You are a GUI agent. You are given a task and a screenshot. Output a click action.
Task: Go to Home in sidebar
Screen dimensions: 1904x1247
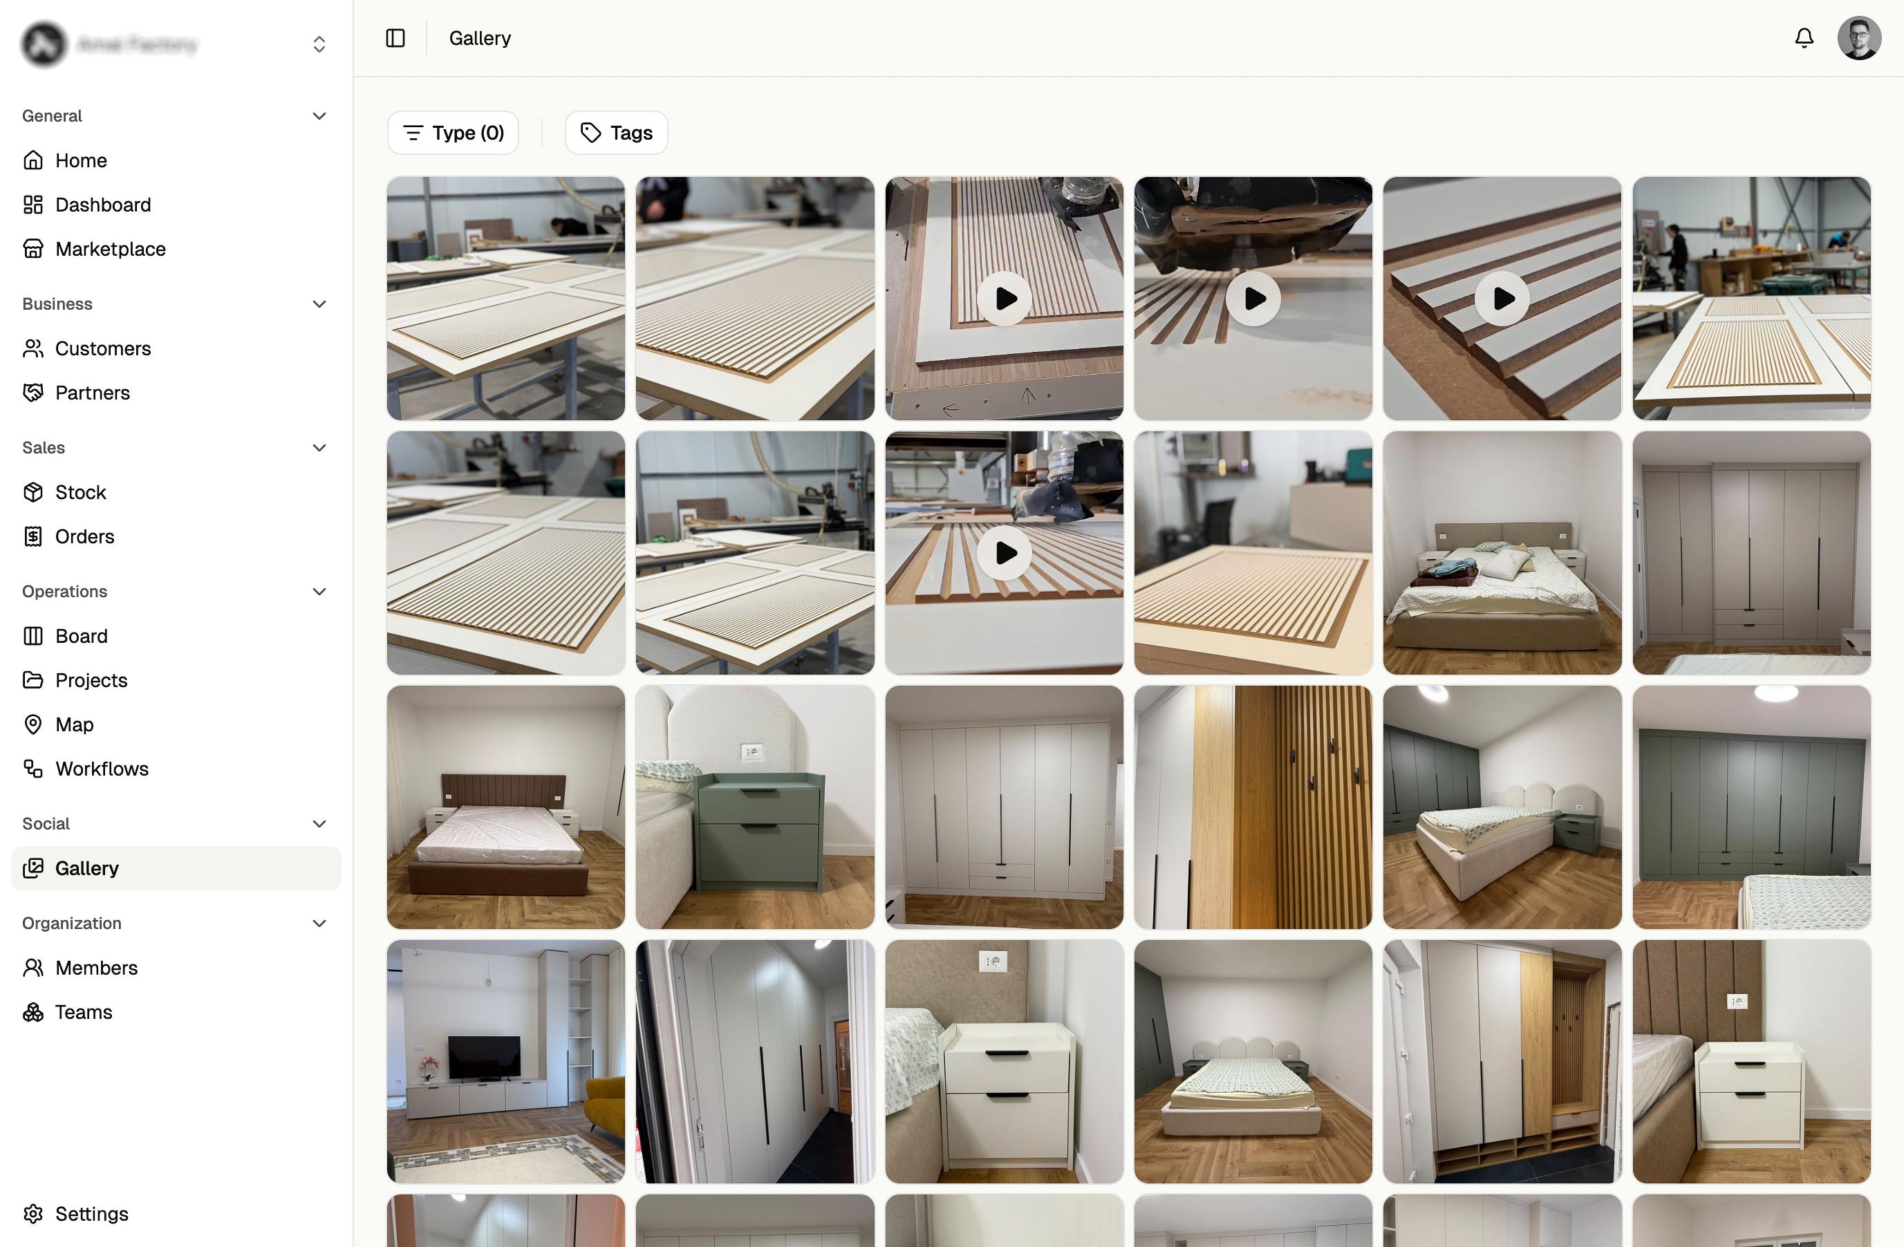point(176,161)
